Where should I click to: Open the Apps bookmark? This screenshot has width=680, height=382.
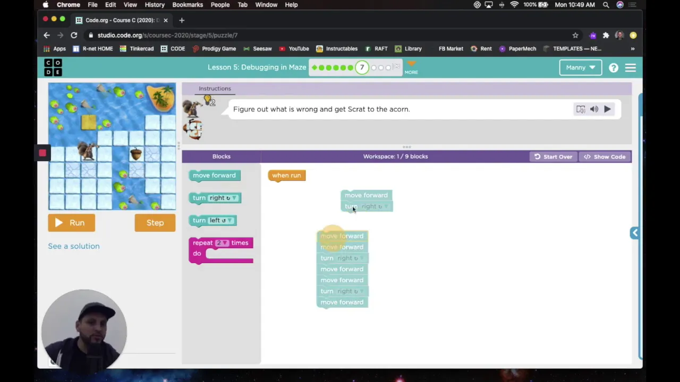point(55,49)
